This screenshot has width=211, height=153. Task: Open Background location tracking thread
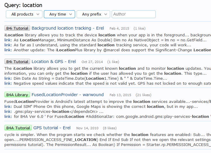point(68,28)
